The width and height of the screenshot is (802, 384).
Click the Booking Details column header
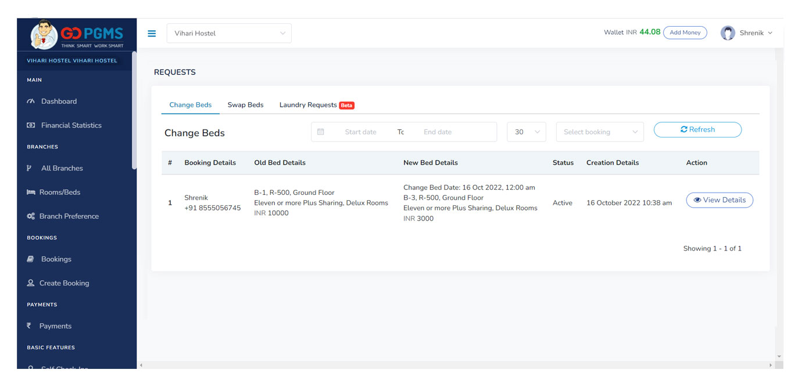[210, 163]
